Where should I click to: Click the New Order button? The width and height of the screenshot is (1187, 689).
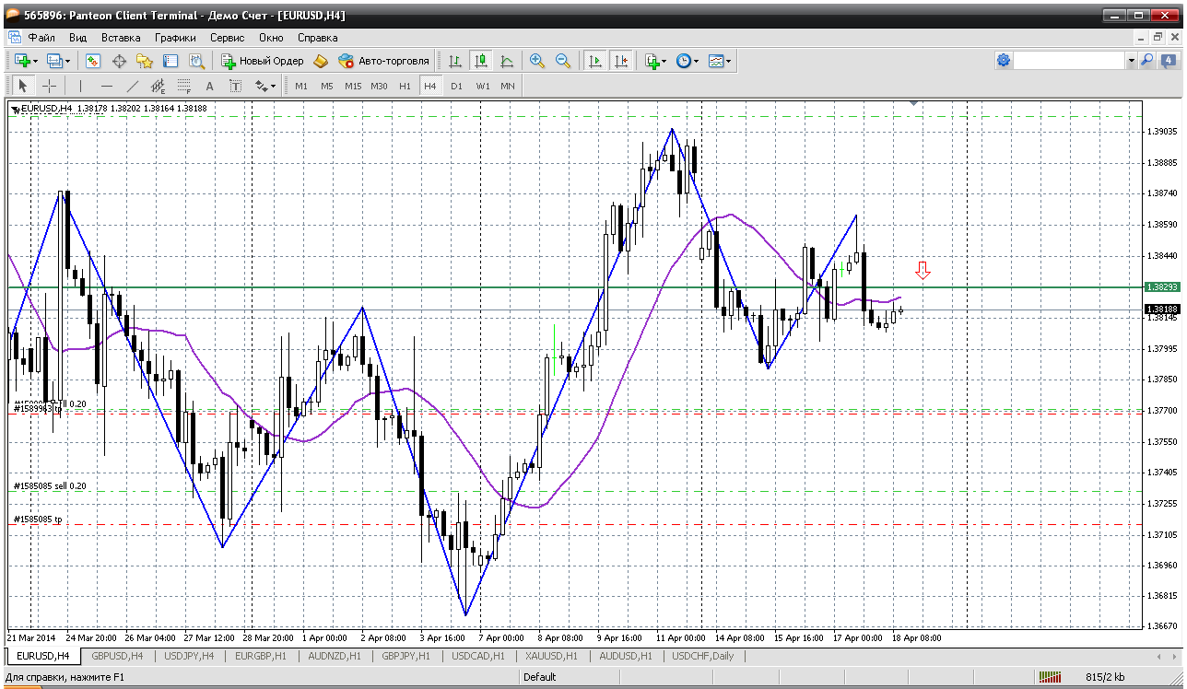[262, 61]
